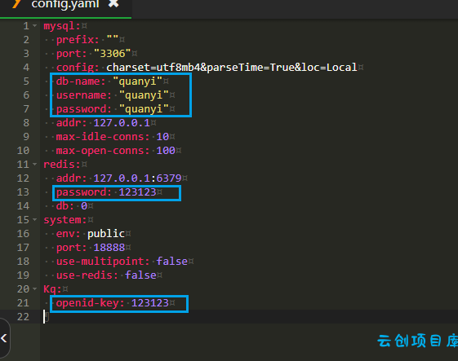Click the max-idle-conns value 10

pos(162,137)
